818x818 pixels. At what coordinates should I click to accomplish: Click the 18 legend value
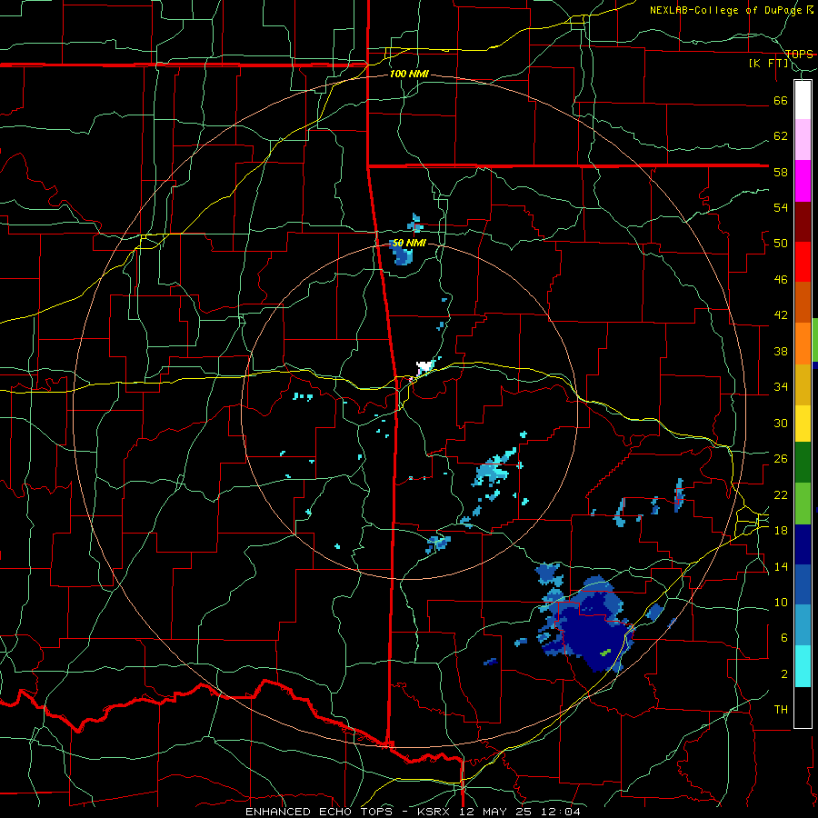781,530
